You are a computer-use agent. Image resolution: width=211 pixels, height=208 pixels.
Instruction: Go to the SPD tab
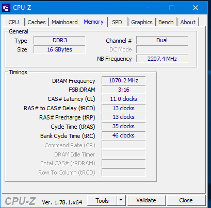point(117,22)
